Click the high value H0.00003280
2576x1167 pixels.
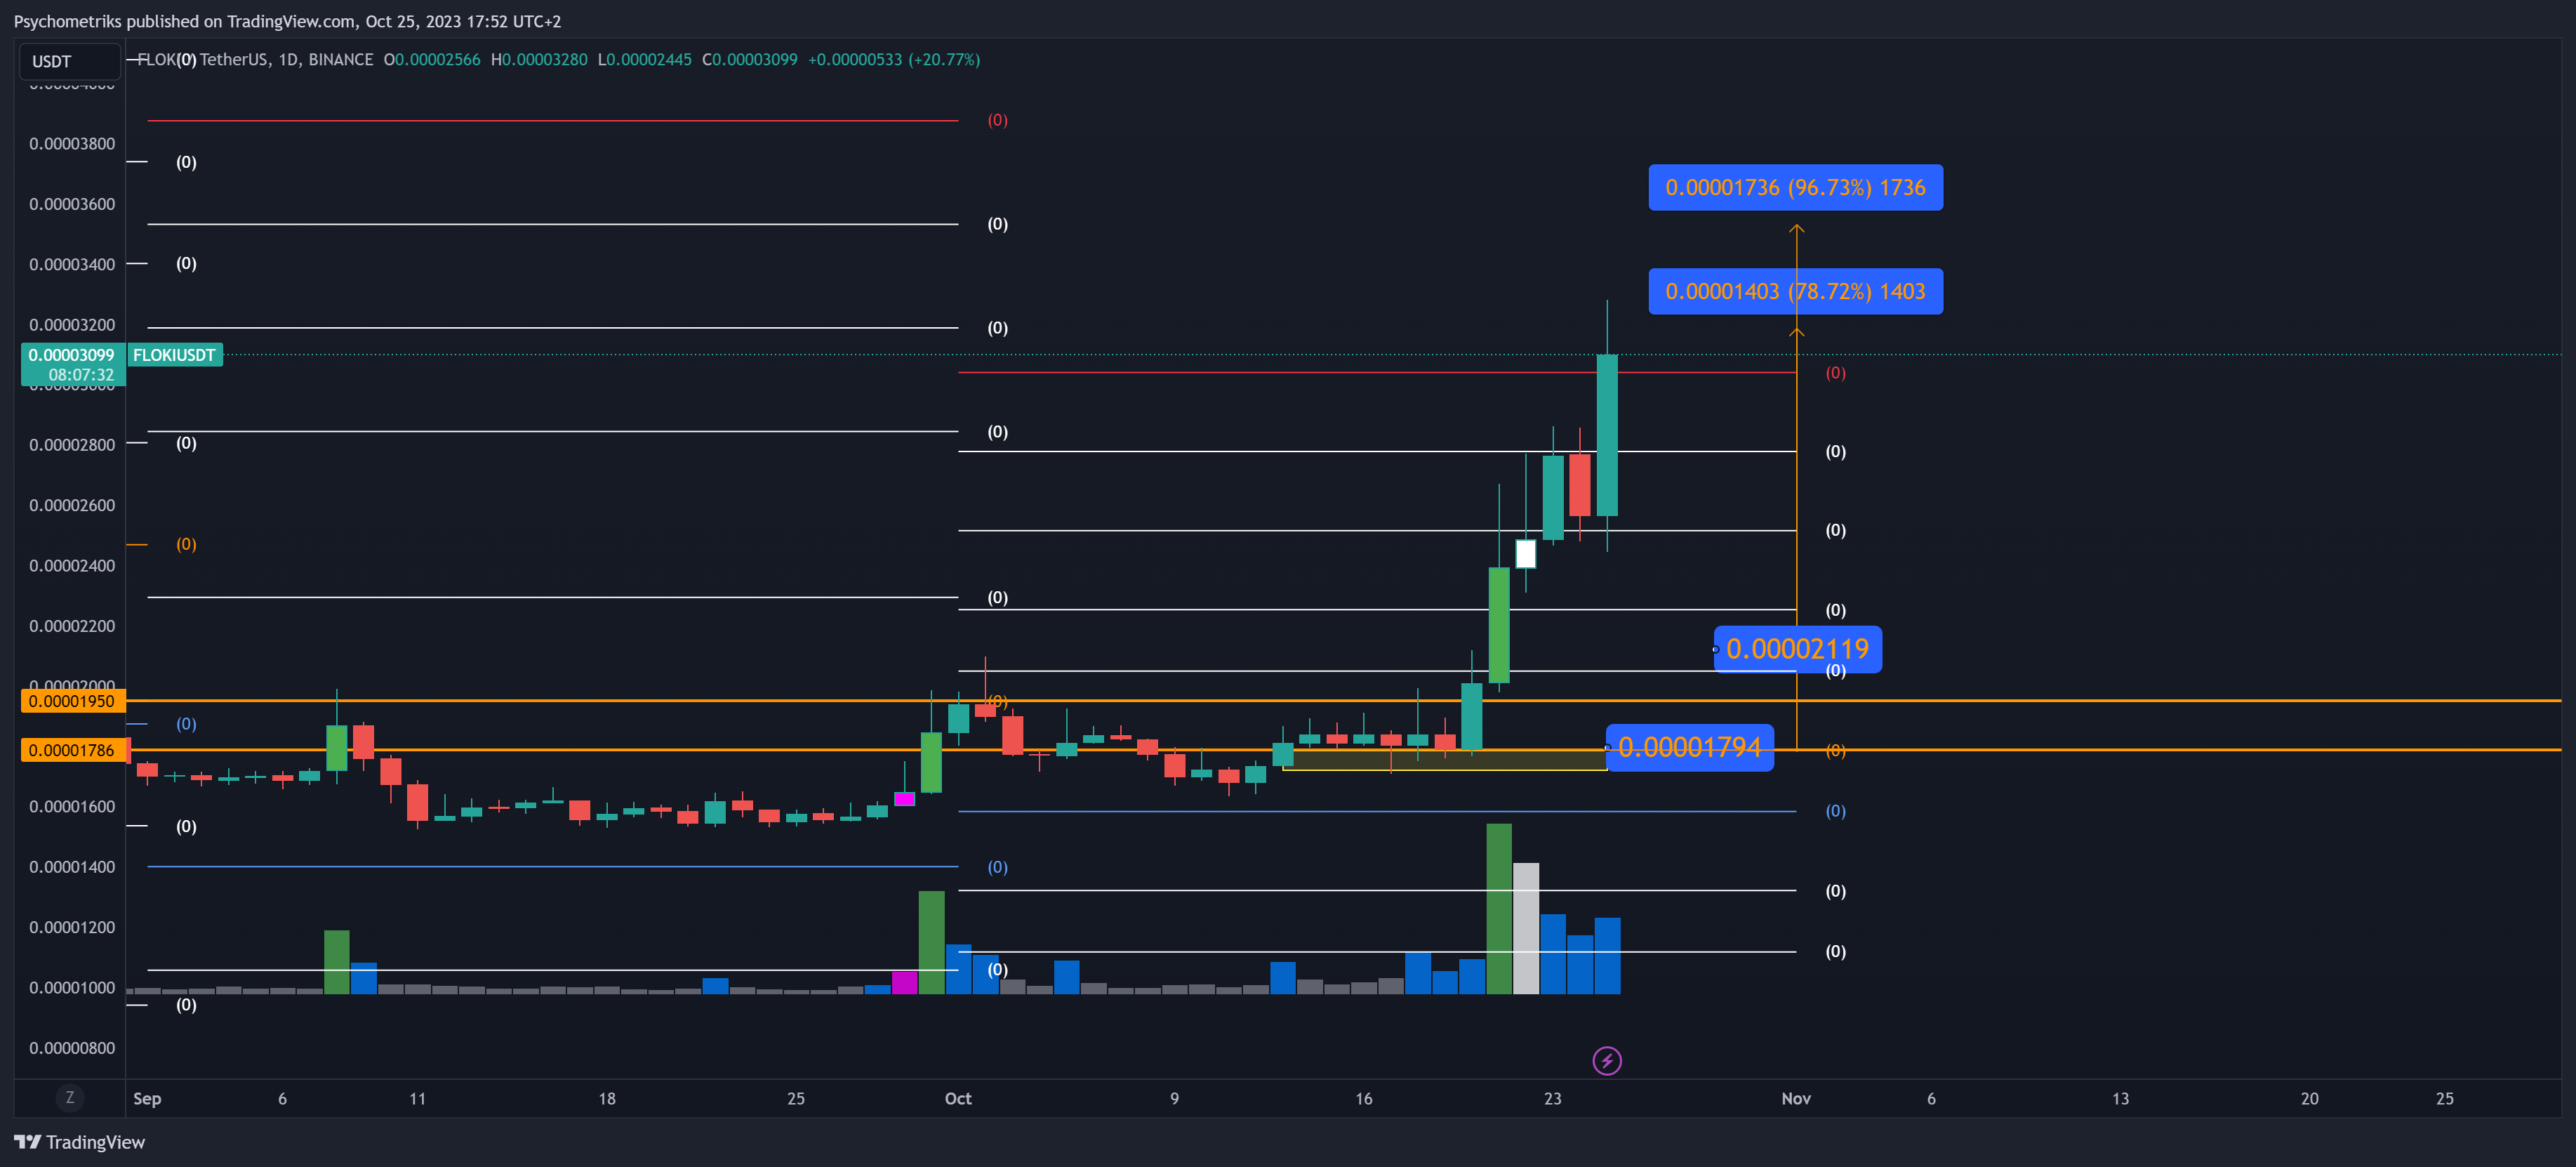point(539,60)
